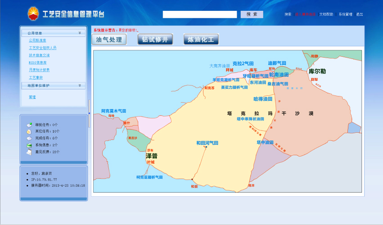Viewport: 383px width, 225px height.
Task: Open the 公司标准库 link
Action: (38, 40)
